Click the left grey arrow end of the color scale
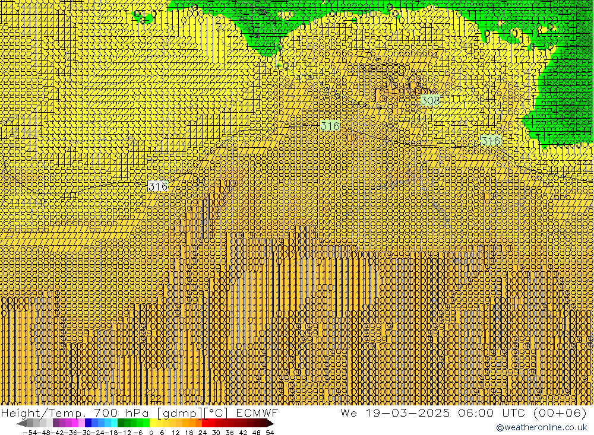This screenshot has width=594, height=435. 21,423
